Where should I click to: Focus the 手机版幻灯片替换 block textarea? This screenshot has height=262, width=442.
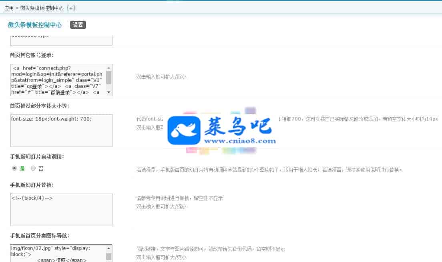point(61,210)
